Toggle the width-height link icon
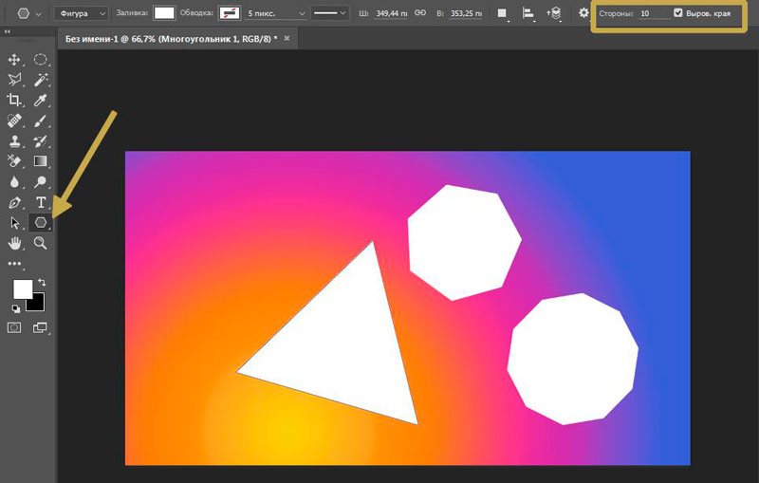Image resolution: width=759 pixels, height=483 pixels. pos(420,13)
